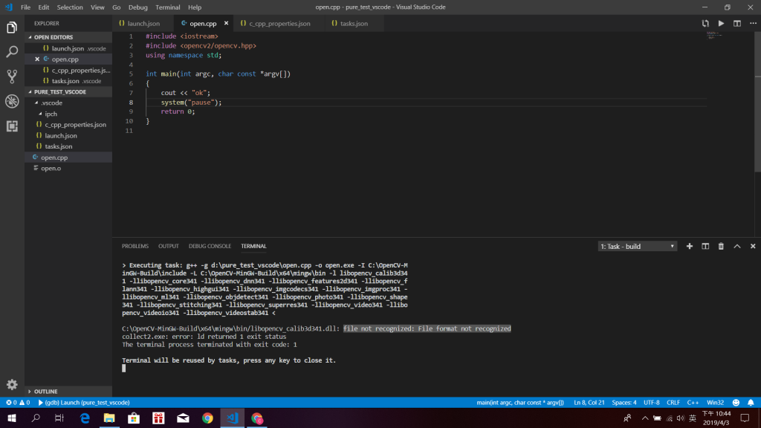Open the Mail app from taskbar
The width and height of the screenshot is (761, 428).
(183, 418)
